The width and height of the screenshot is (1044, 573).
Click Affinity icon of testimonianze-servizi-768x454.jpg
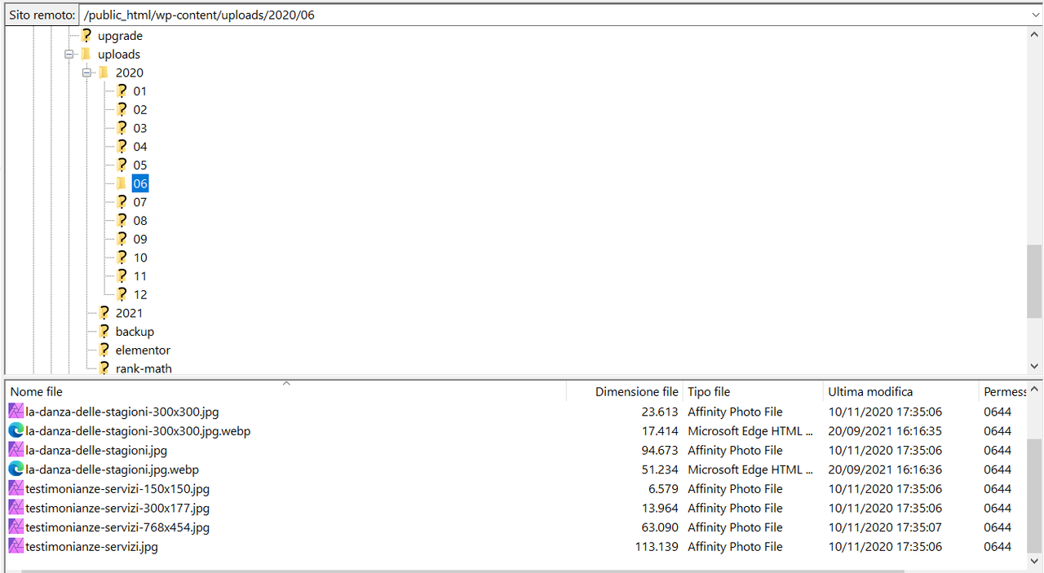pyautogui.click(x=16, y=527)
